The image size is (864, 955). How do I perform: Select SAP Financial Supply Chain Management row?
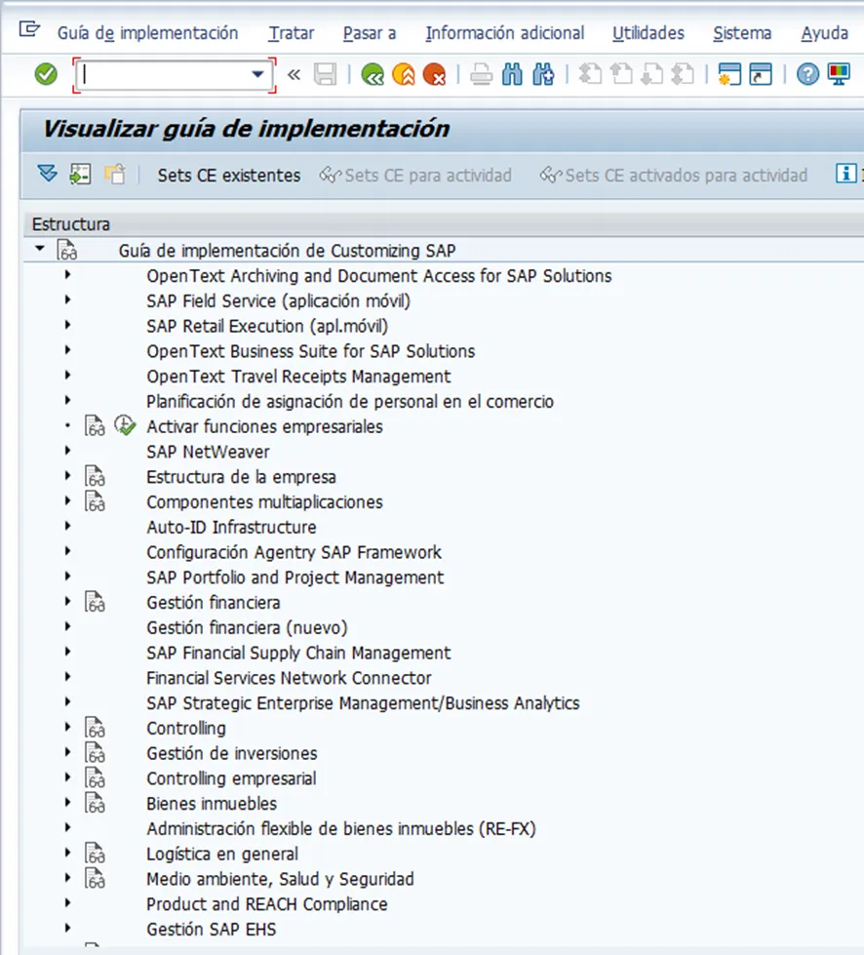tap(298, 653)
